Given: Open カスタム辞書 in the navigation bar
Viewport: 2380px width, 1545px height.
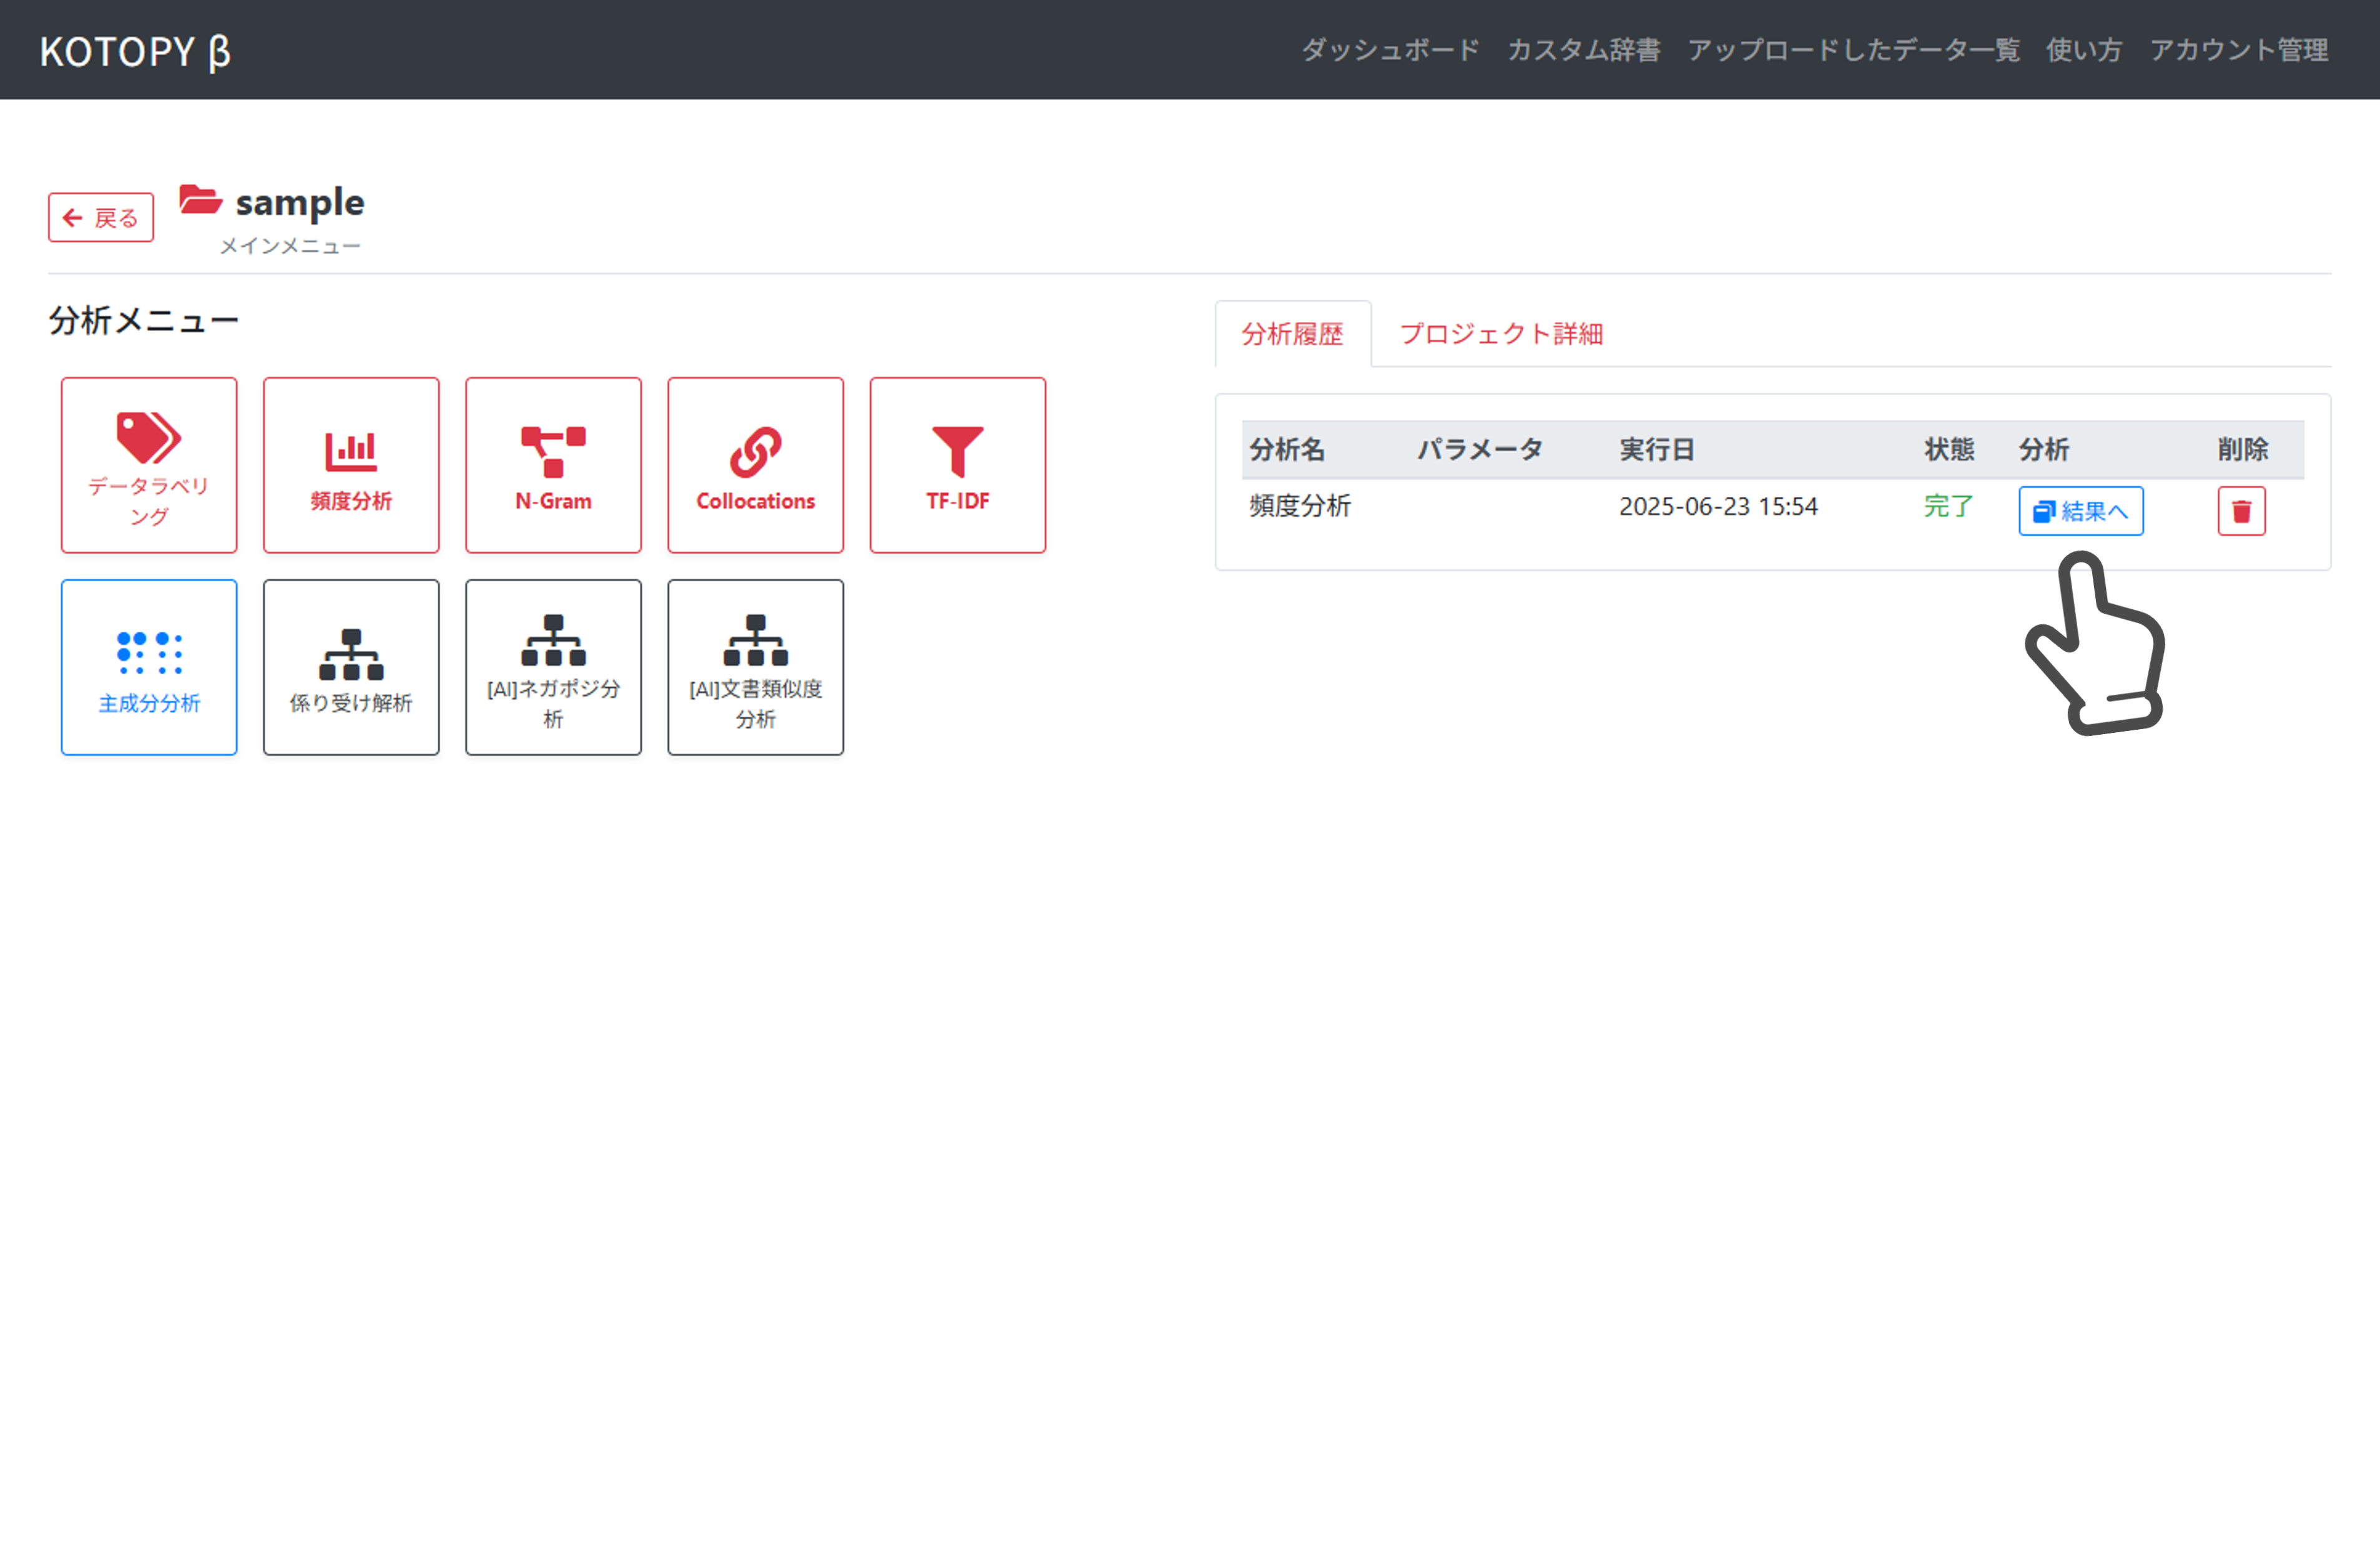Looking at the screenshot, I should click(1583, 50).
